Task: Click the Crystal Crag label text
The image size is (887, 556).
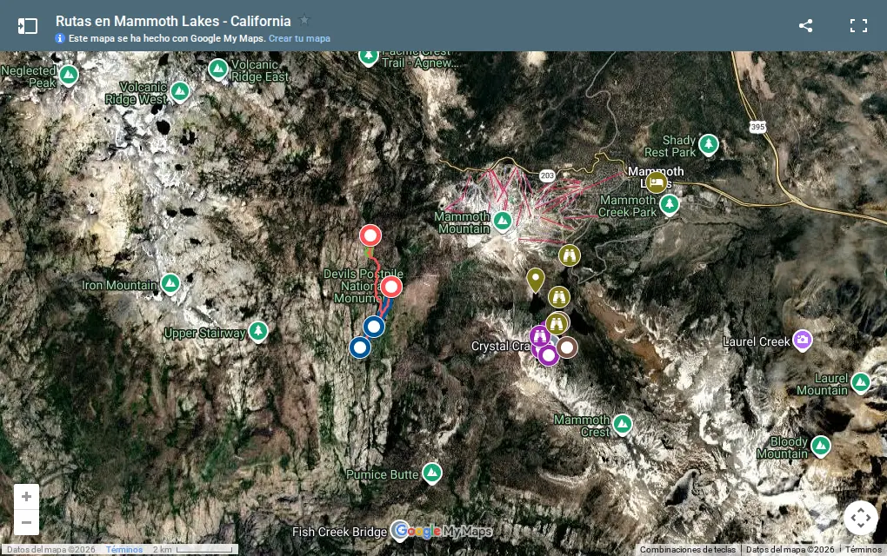Action: coord(500,346)
